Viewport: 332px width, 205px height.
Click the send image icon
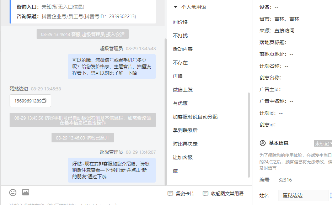[x=26, y=192]
